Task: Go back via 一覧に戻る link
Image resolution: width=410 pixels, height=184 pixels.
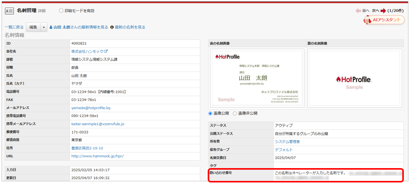Action: (x=14, y=28)
